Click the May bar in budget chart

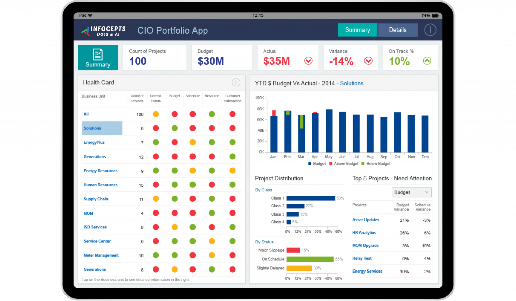329,131
